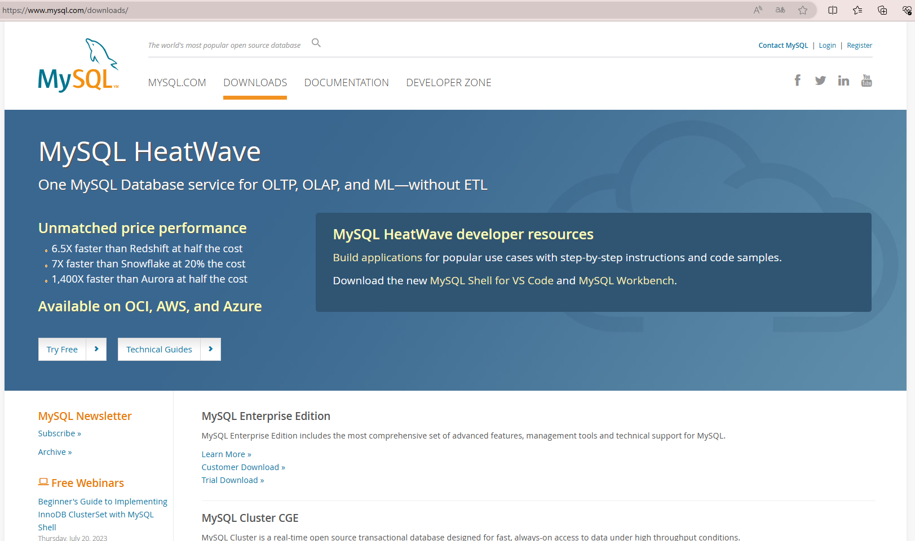Viewport: 915px width, 541px height.
Task: Open MySQL LinkedIn icon
Action: (x=843, y=81)
